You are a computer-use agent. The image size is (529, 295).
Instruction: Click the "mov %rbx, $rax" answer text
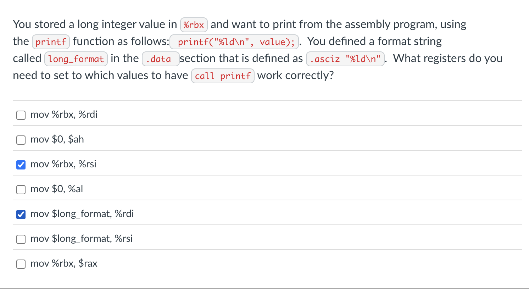tap(64, 263)
